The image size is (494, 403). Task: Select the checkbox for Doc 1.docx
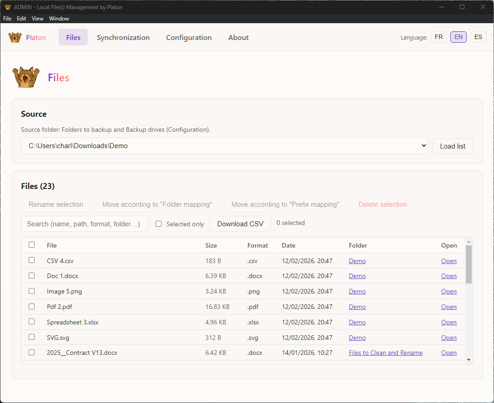click(x=31, y=276)
